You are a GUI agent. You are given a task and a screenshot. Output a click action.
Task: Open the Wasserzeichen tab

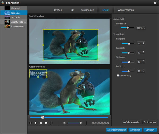[x=126, y=10]
